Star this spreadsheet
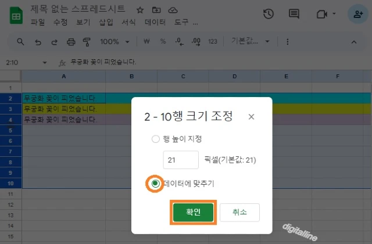The width and height of the screenshot is (372, 244). pyautogui.click(x=140, y=10)
